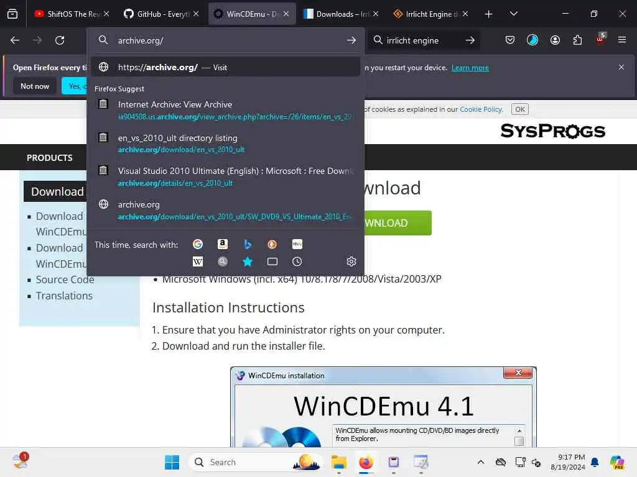Viewport: 637px width, 477px height.
Task: Search this time with Bing
Action: coord(248,243)
